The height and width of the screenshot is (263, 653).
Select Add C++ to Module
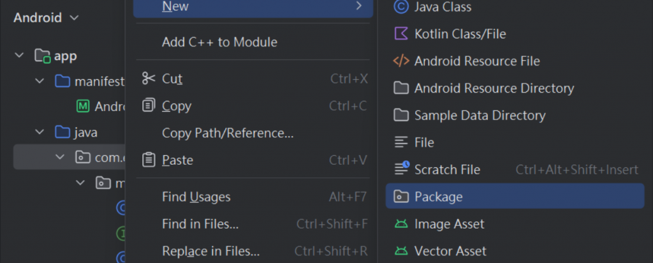click(x=219, y=42)
